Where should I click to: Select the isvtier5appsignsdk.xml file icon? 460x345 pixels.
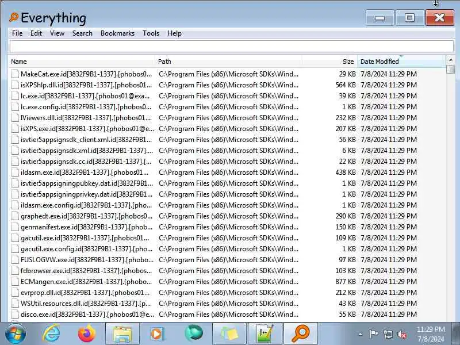(x=15, y=151)
